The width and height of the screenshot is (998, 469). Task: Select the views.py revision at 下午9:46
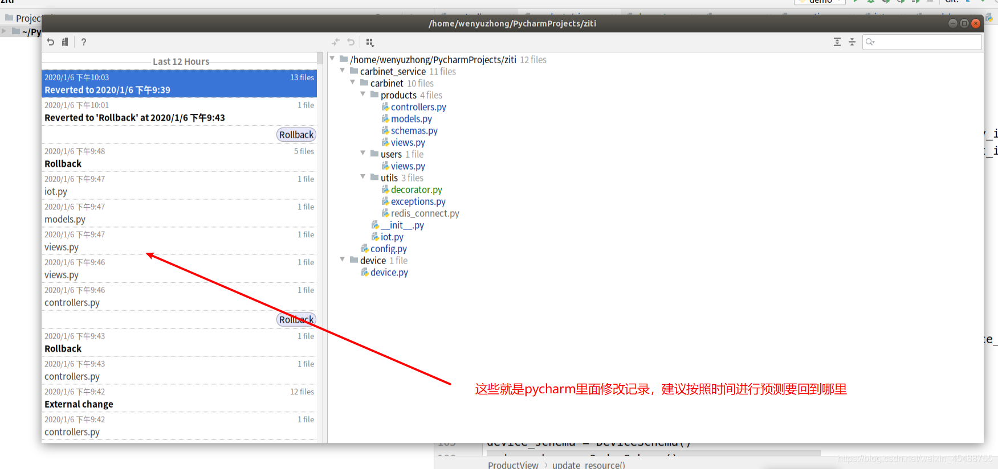pos(179,269)
